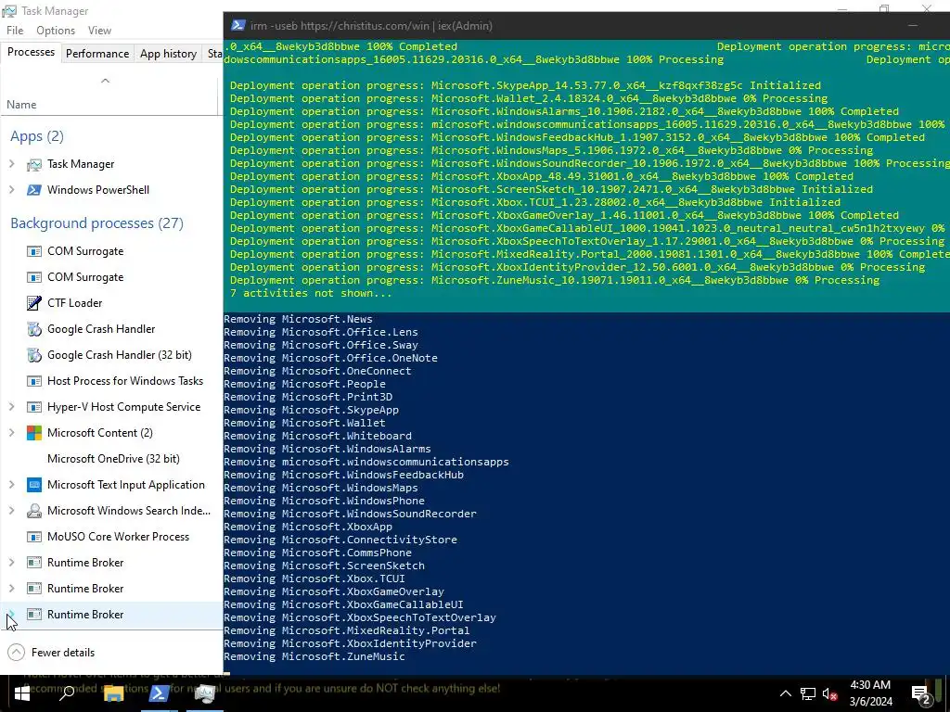Open the View menu in Task Manager
This screenshot has height=712, width=950.
point(99,31)
